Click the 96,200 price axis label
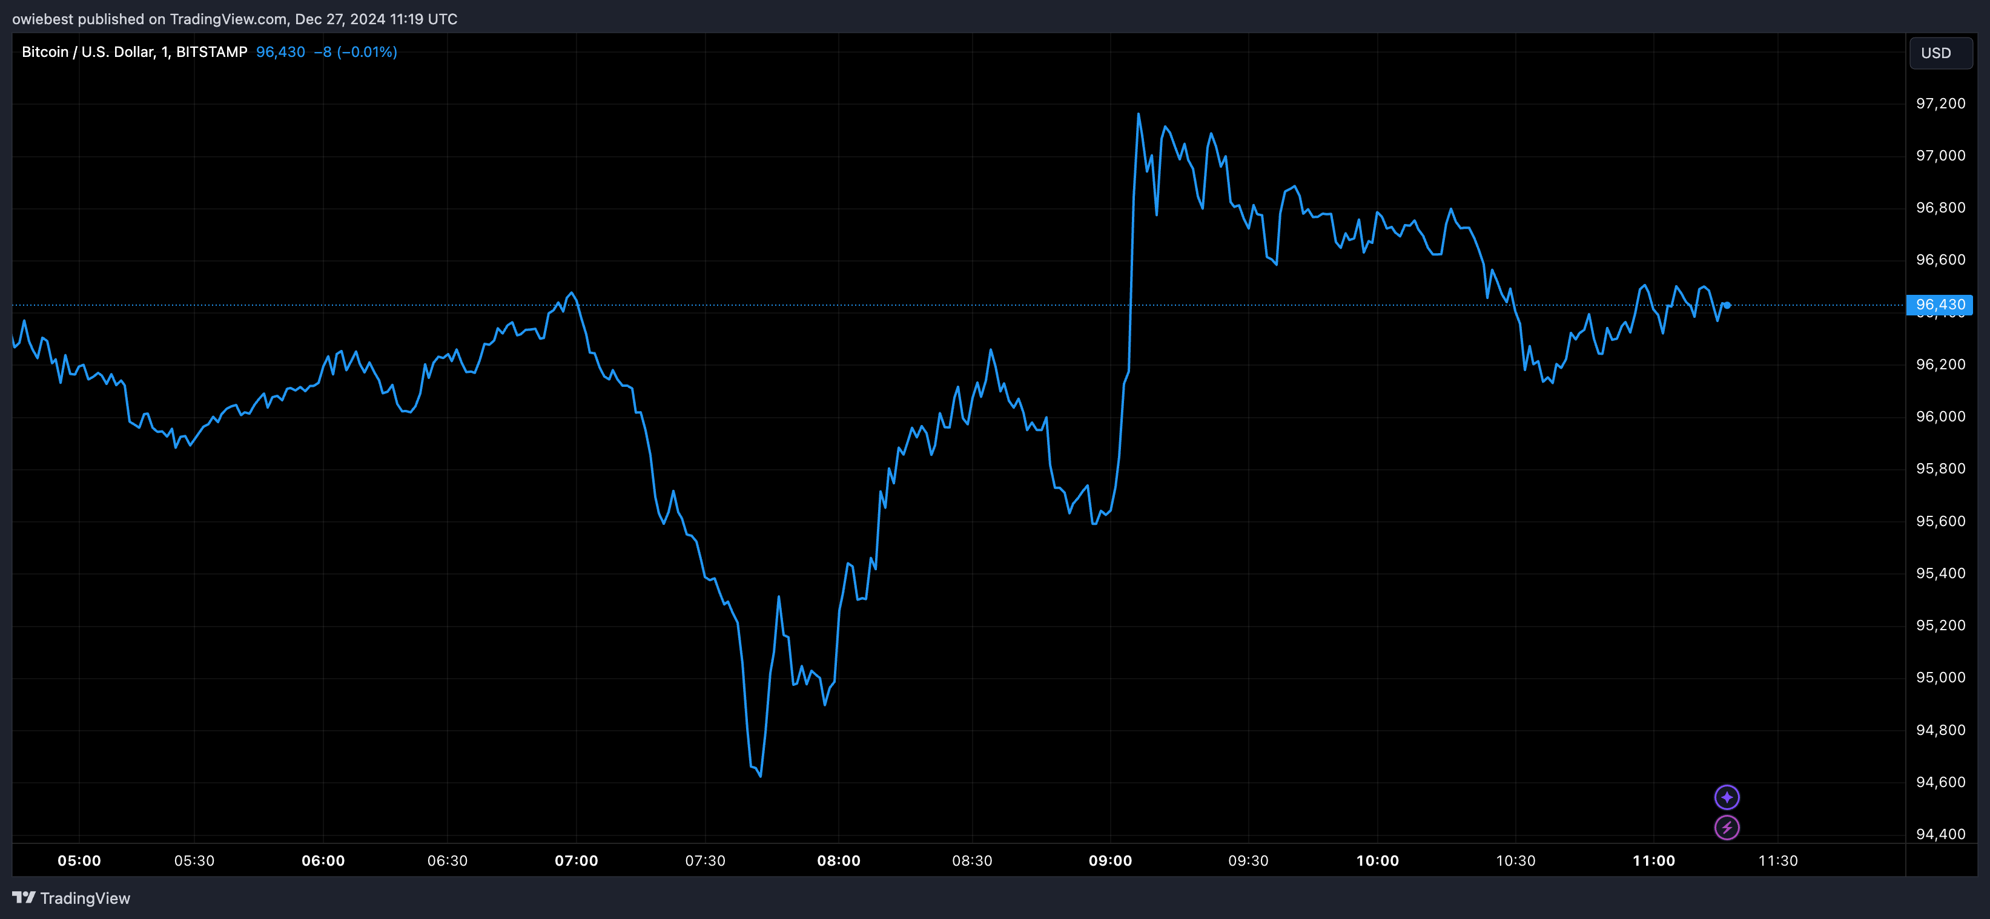The image size is (1990, 919). tap(1940, 364)
